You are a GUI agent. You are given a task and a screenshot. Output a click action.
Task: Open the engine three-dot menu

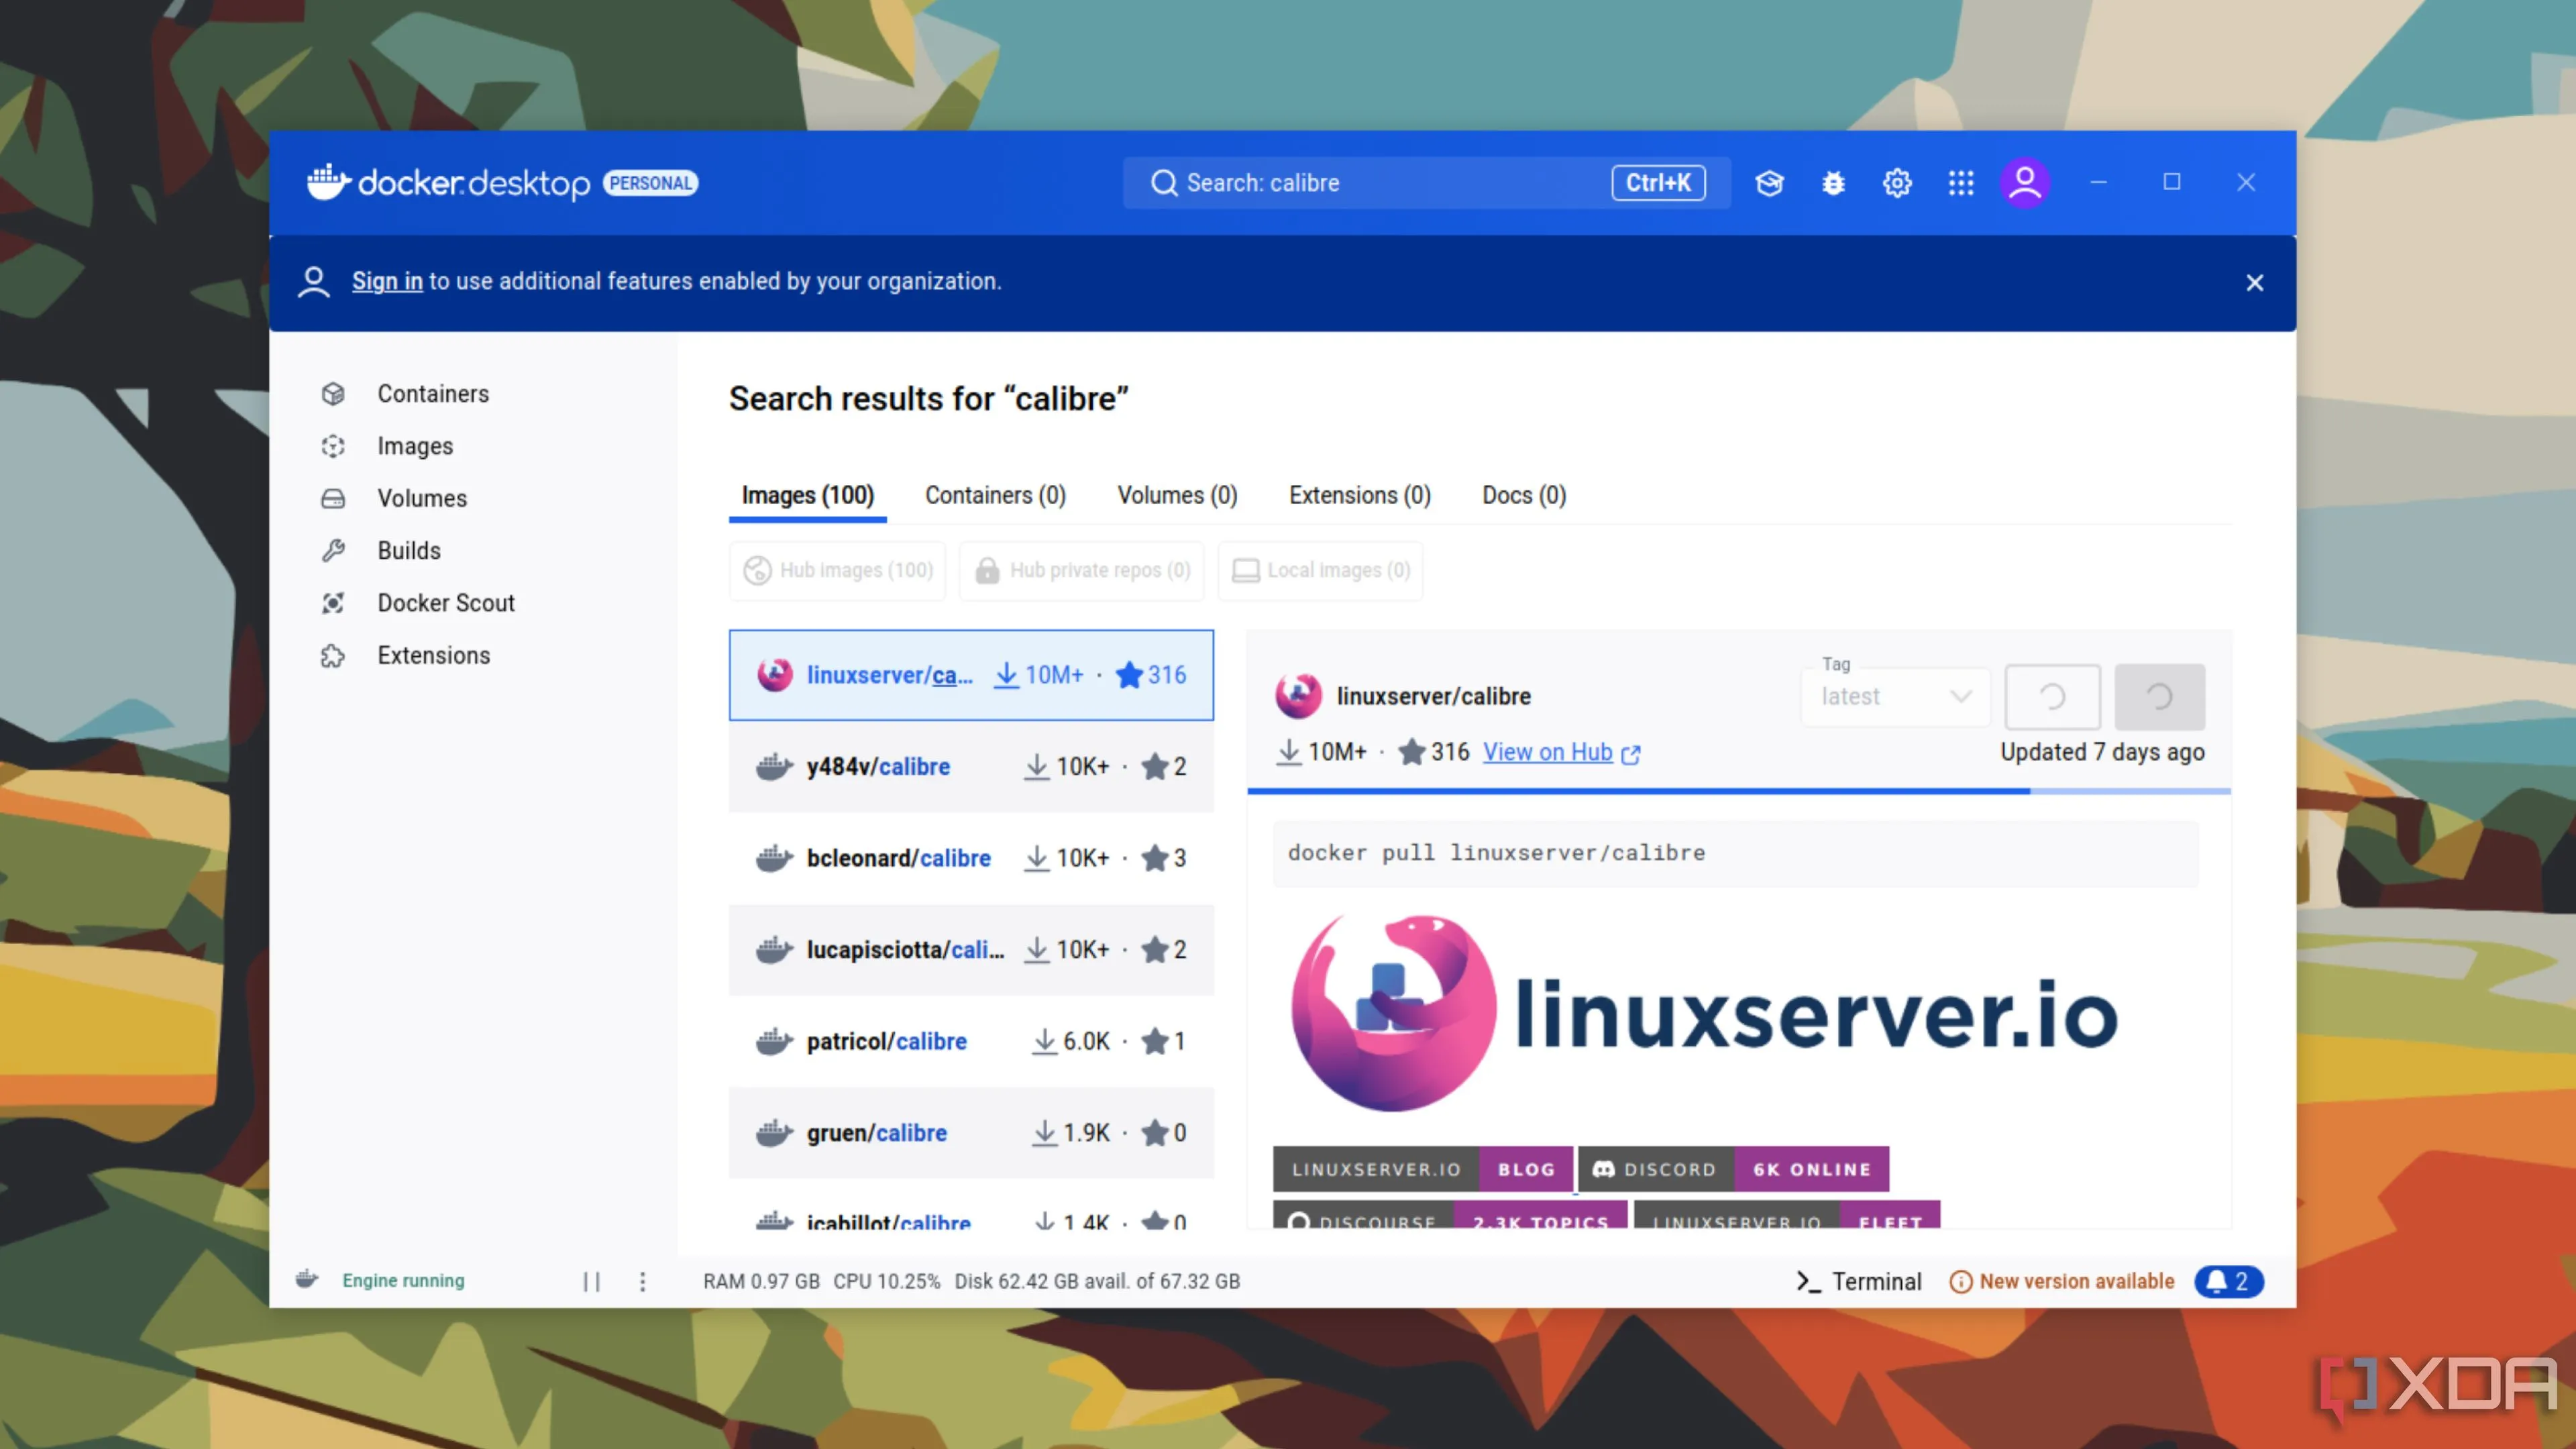643,1281
